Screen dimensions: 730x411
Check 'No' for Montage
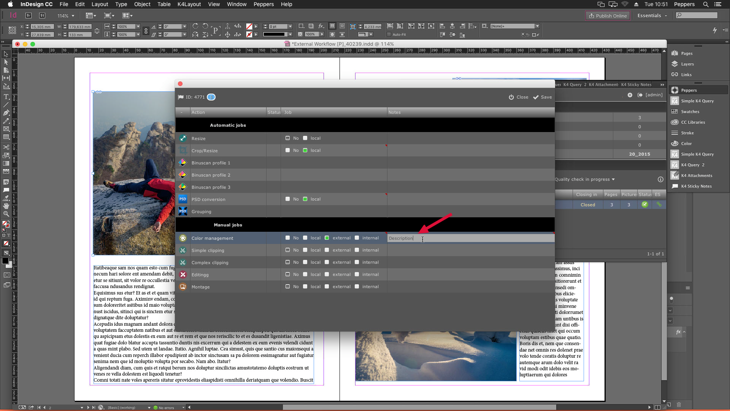(x=287, y=287)
